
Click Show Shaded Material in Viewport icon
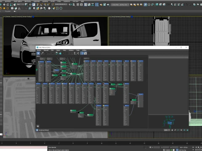pyautogui.click(x=64, y=53)
